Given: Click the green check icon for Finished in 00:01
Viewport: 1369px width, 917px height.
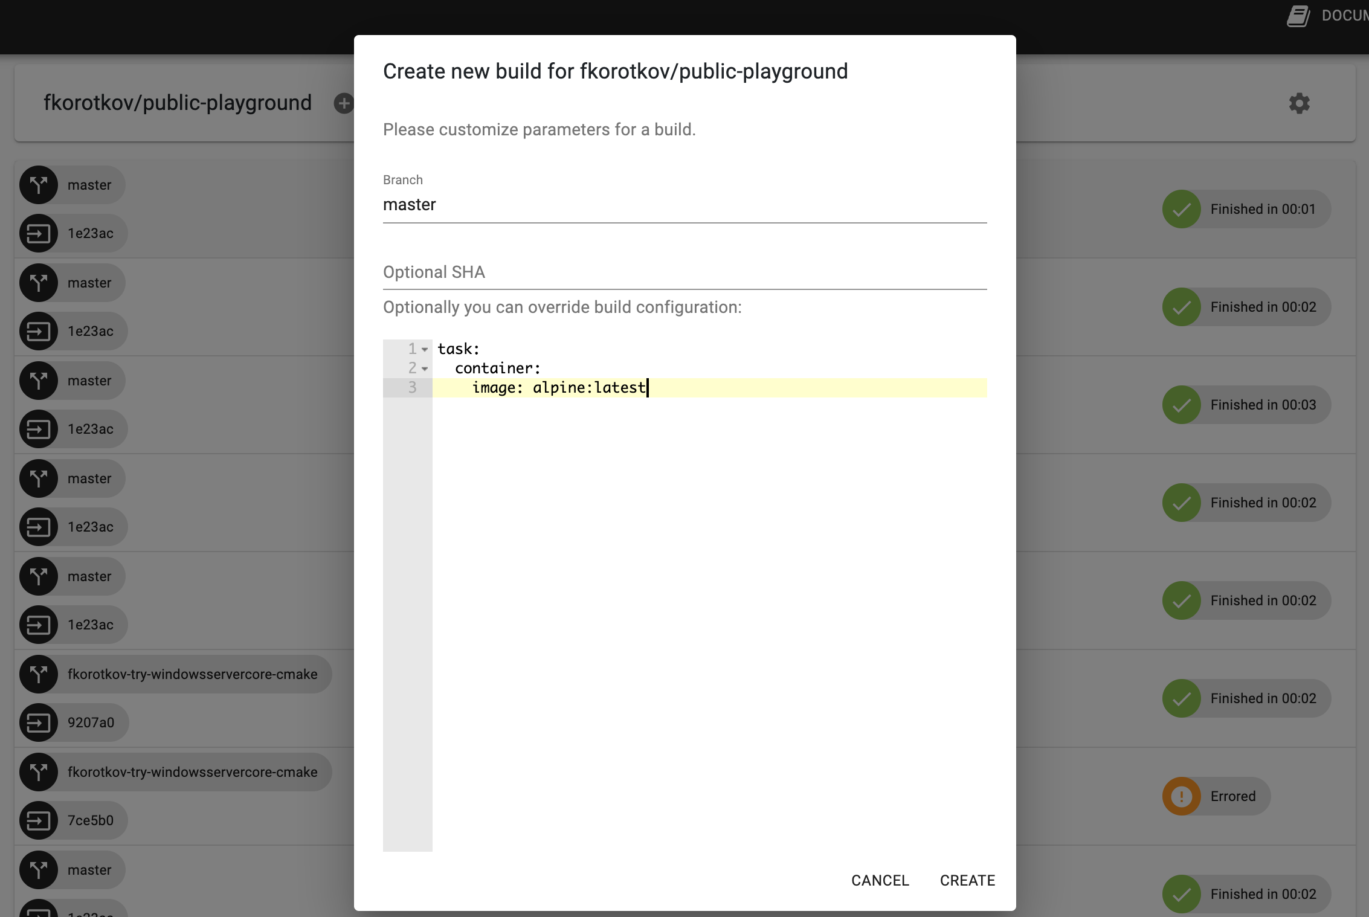Looking at the screenshot, I should (x=1182, y=208).
